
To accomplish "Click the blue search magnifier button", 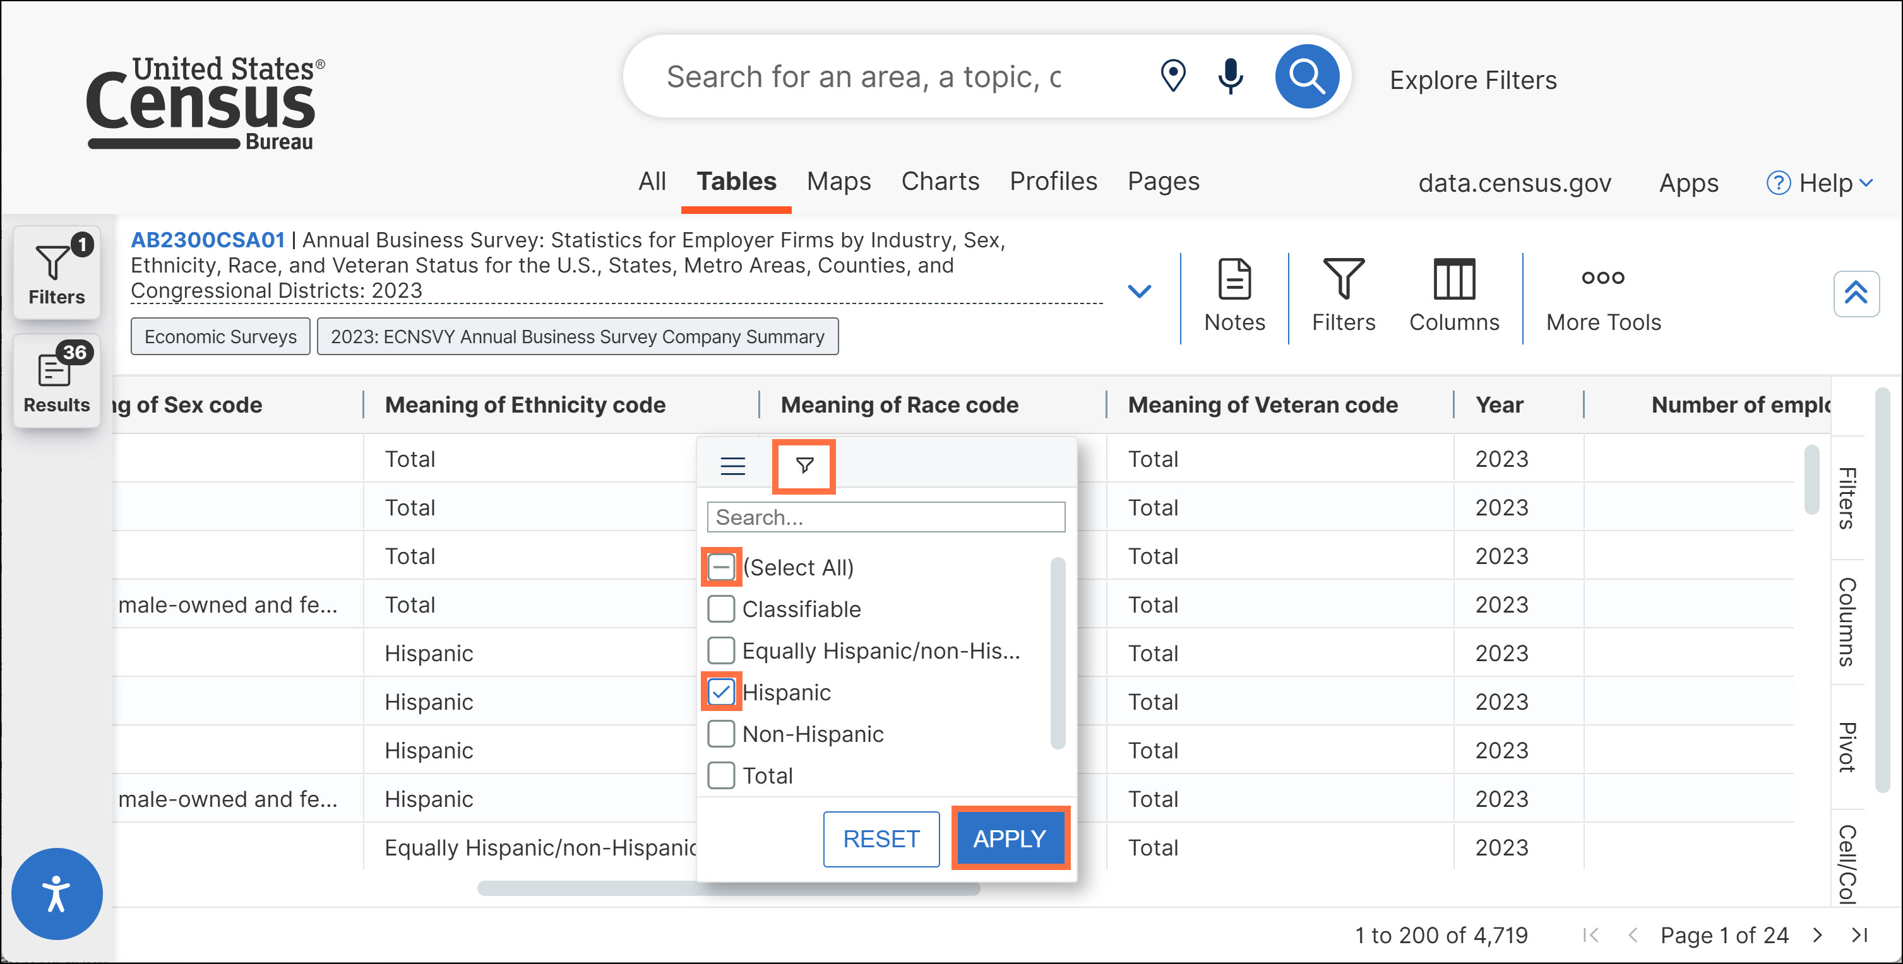I will click(1306, 77).
